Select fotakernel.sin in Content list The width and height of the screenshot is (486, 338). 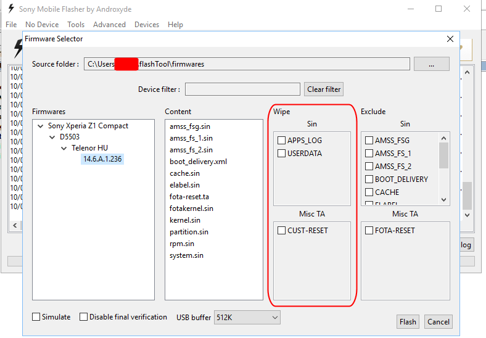[x=191, y=208]
